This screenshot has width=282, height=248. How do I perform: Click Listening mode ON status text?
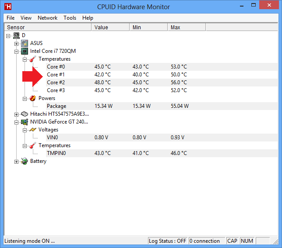click(x=29, y=241)
